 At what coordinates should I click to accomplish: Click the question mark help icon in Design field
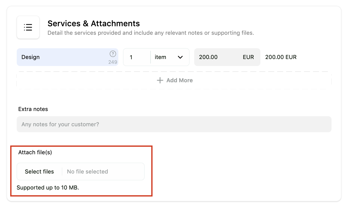113,54
